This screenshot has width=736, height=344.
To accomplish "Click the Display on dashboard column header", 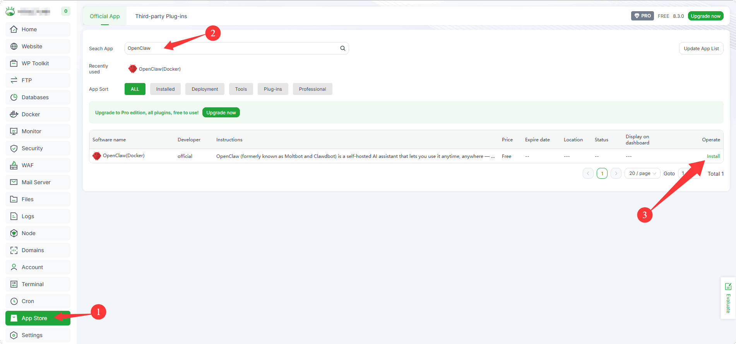I will (x=637, y=140).
